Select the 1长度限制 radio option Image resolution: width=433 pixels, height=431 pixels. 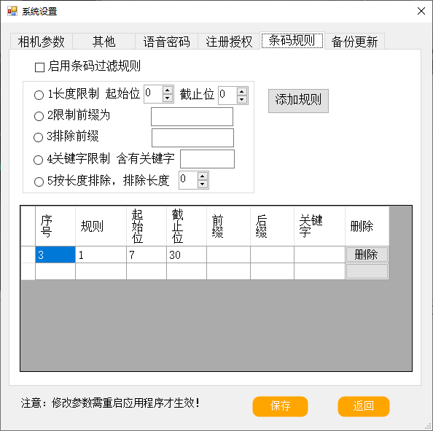pyautogui.click(x=39, y=95)
